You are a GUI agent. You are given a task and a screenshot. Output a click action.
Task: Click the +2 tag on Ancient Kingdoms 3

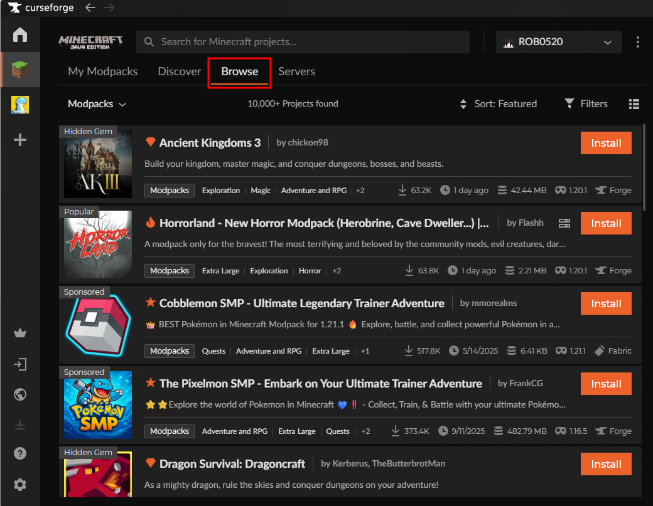[x=360, y=191]
